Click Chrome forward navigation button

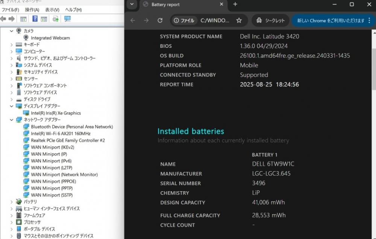tap(146, 21)
